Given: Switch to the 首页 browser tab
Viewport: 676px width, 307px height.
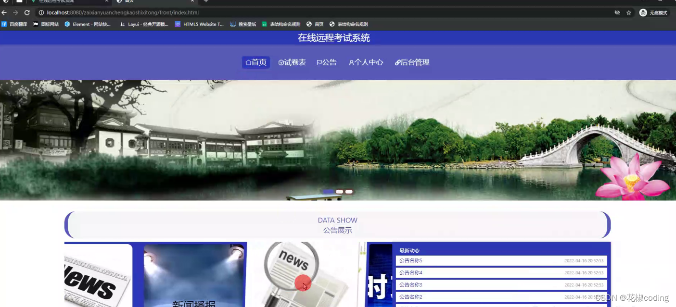Looking at the screenshot, I should coord(128,1).
